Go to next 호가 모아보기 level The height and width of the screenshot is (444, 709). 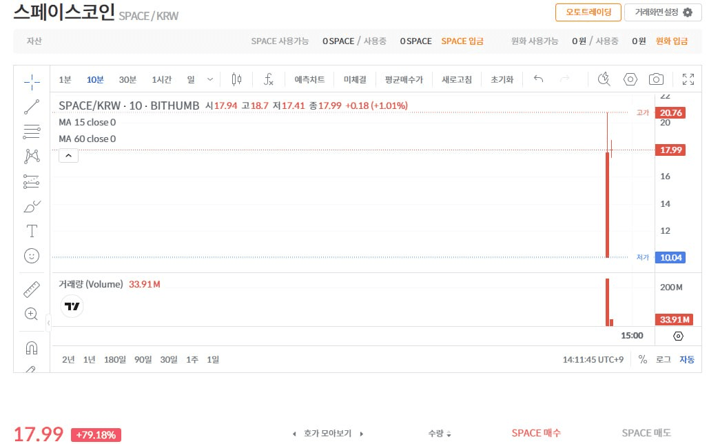coord(361,434)
